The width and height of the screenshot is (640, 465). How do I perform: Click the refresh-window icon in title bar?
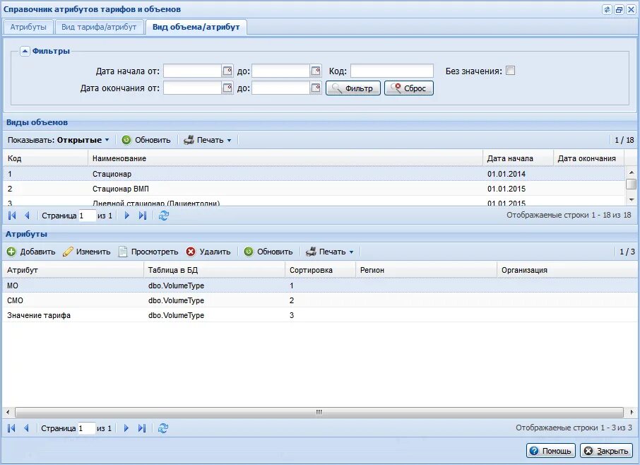pos(607,9)
